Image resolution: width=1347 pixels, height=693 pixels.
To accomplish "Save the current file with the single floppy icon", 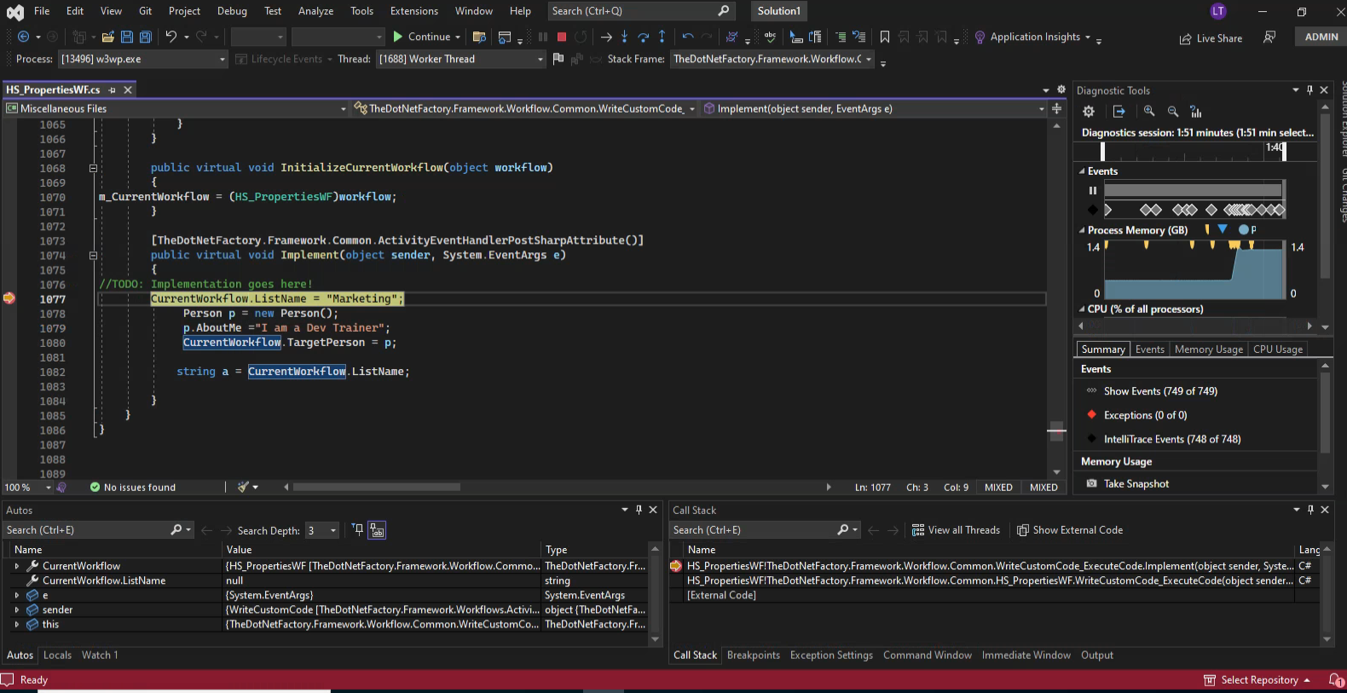I will click(x=127, y=37).
